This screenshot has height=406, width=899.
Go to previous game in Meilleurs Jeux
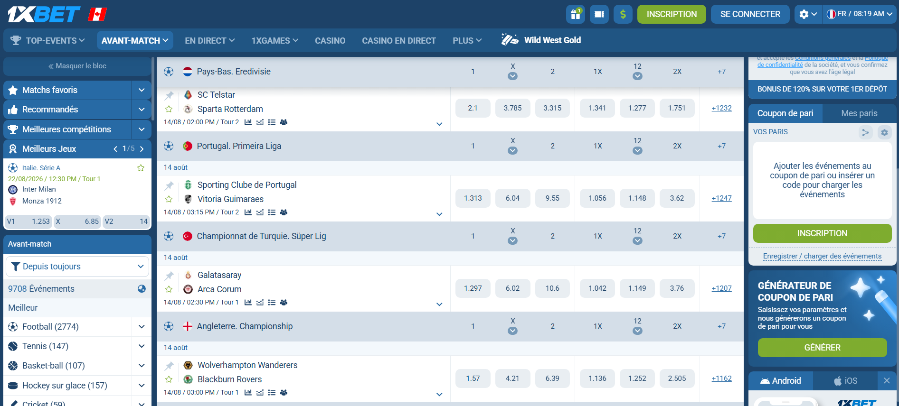point(115,149)
